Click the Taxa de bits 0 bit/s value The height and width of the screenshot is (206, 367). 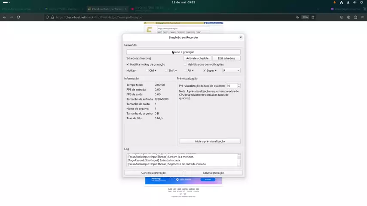159,118
